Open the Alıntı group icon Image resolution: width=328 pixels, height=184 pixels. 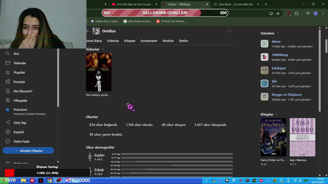pos(264,44)
